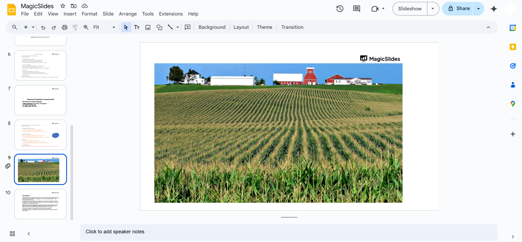Open the camera meeting dropdown arrow
The width and height of the screenshot is (522, 242).
383,9
